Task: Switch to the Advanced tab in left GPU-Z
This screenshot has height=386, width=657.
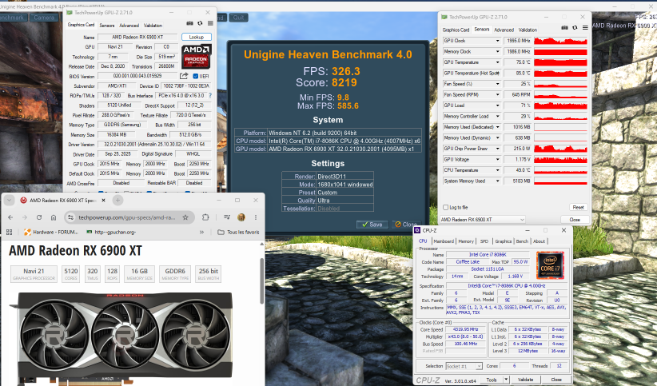Action: point(129,25)
